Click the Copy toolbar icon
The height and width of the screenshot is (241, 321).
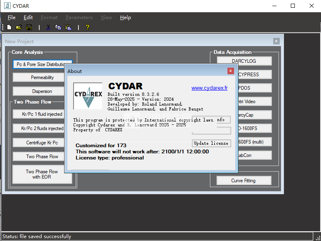point(58,27)
